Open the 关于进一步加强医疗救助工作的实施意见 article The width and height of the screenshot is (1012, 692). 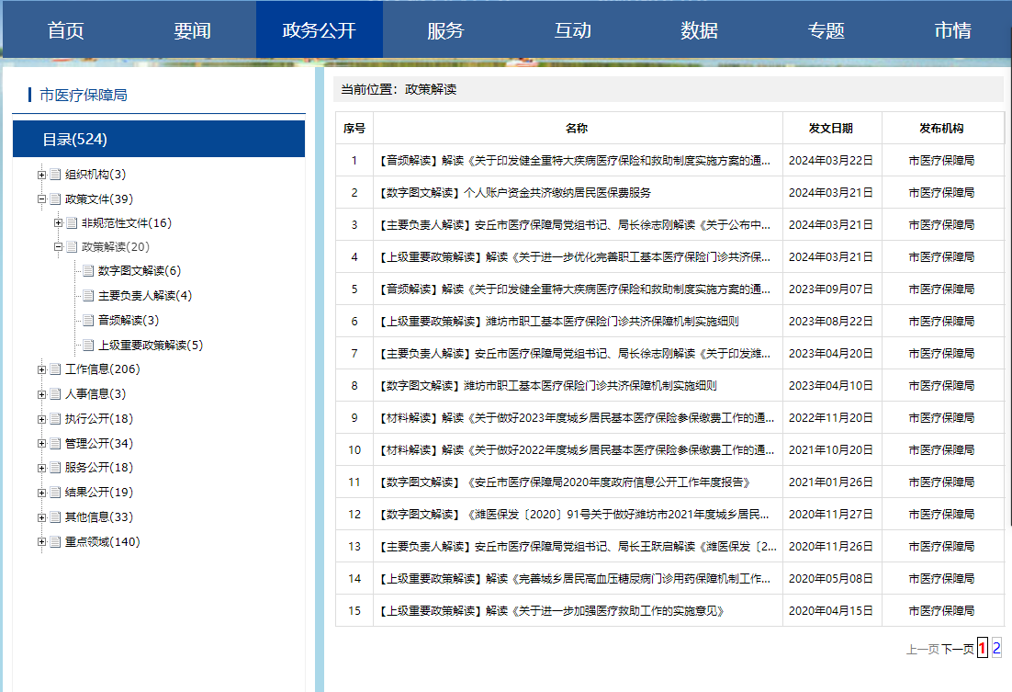pos(552,610)
